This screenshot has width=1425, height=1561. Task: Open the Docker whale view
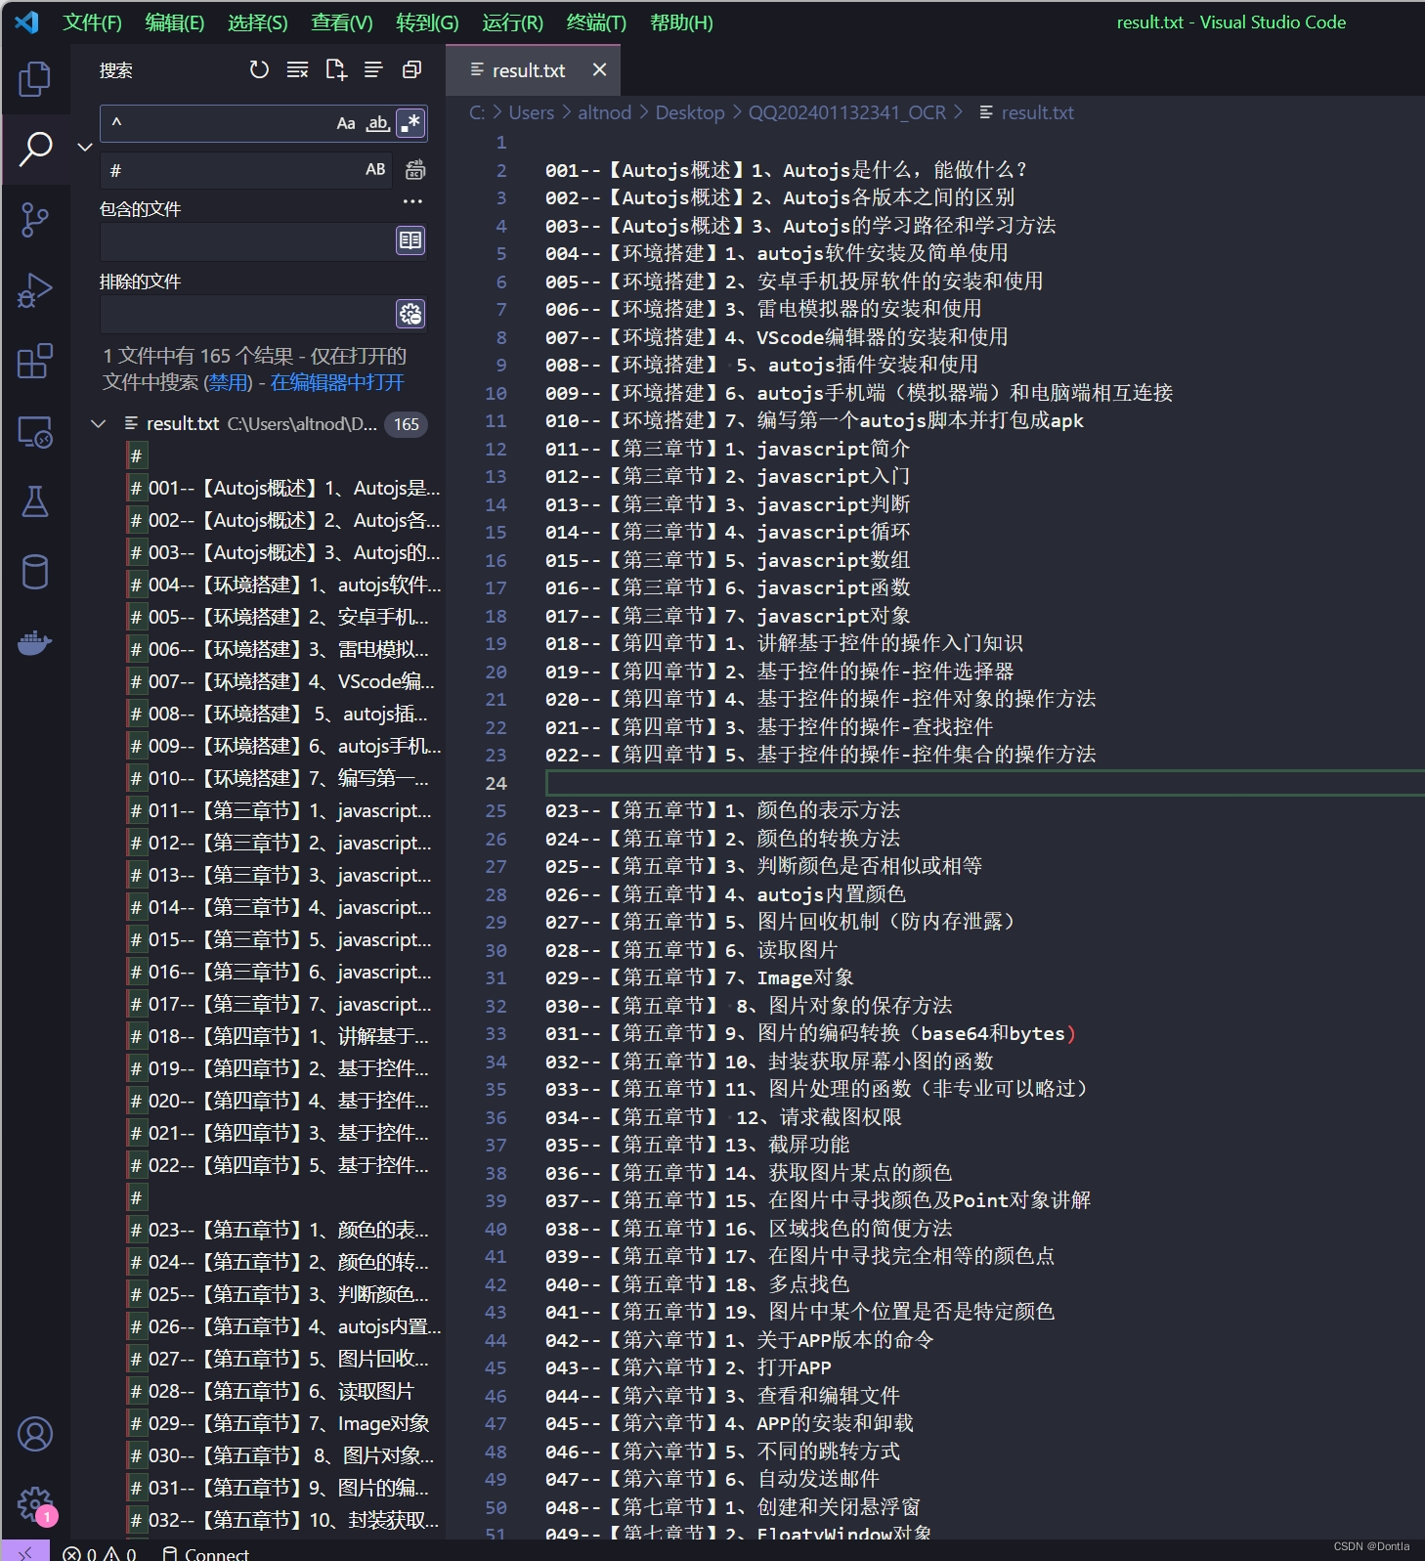[x=35, y=642]
